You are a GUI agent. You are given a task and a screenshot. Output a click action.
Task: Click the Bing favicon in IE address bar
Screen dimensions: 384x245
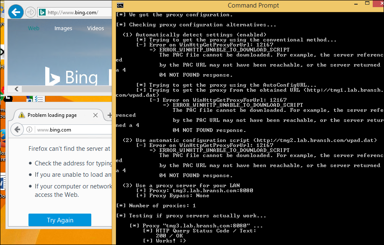pos(42,12)
